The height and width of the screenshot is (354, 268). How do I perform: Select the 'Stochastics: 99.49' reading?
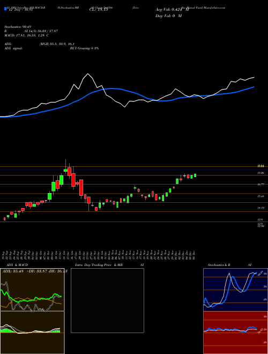click(x=17, y=27)
